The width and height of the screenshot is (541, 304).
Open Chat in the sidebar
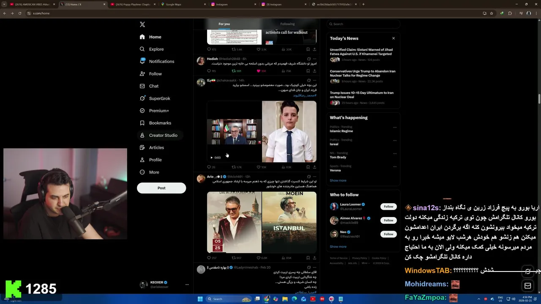point(149,86)
